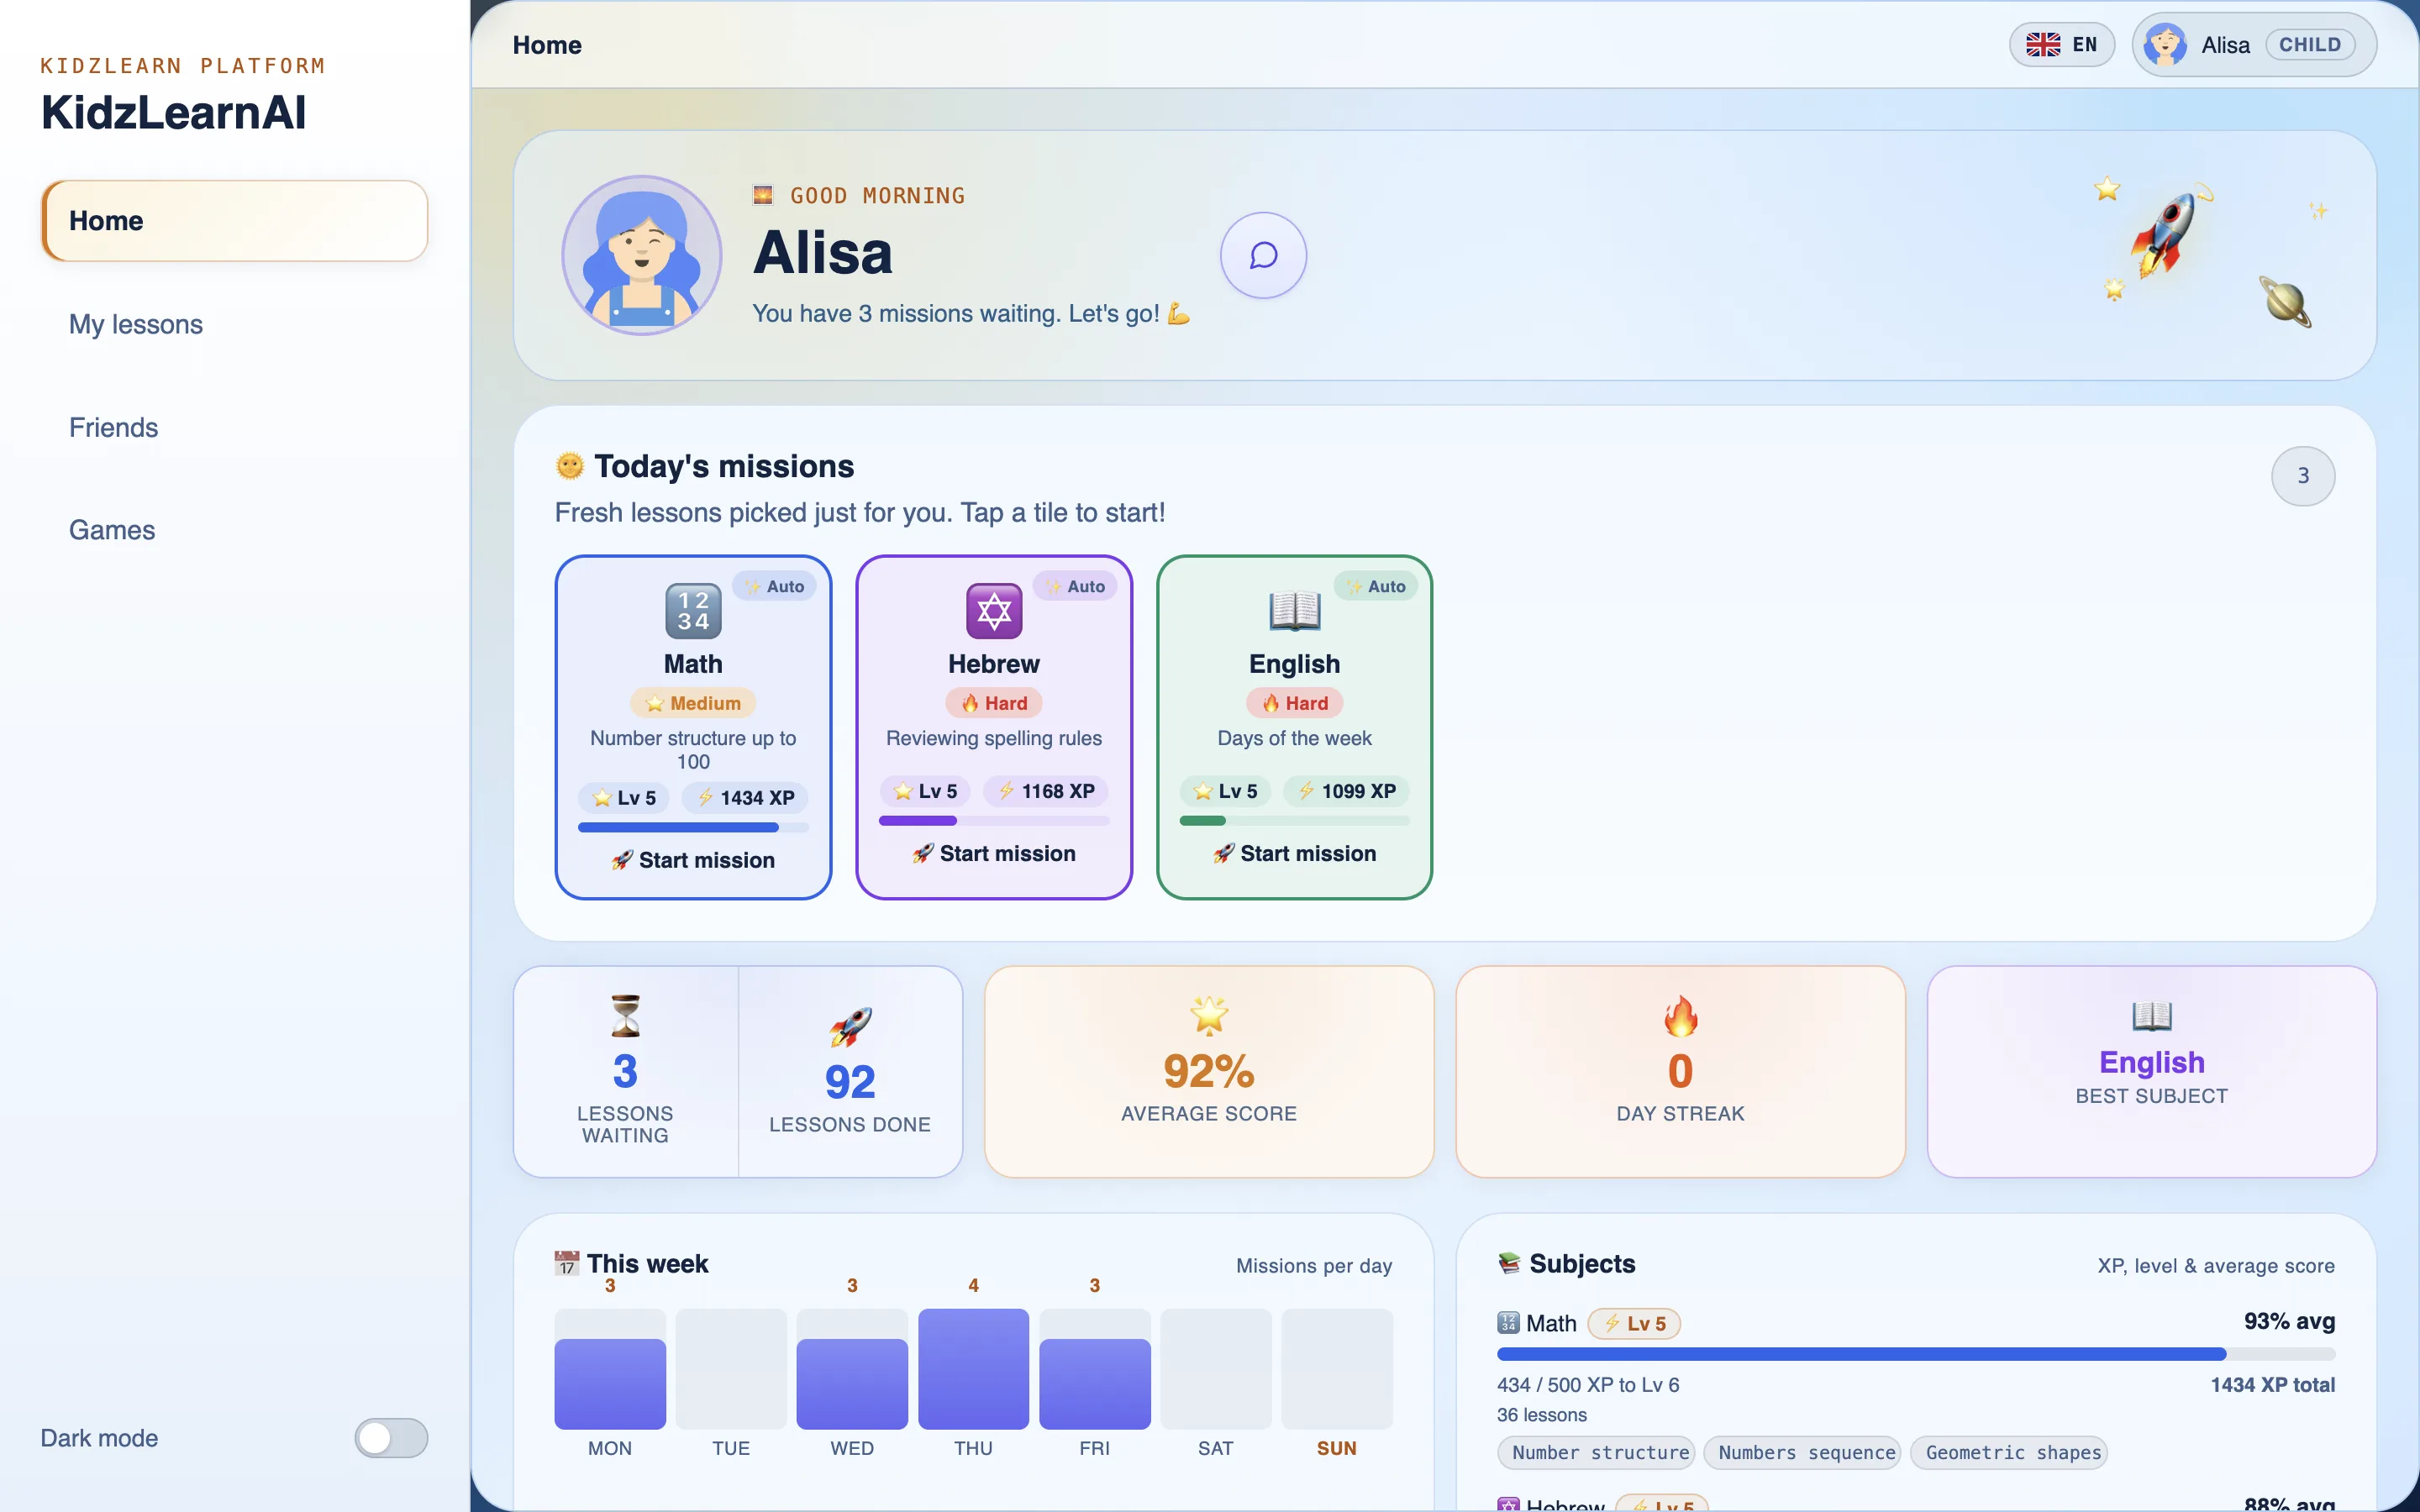
Task: Click the English Best Subject card
Action: coord(2152,1071)
